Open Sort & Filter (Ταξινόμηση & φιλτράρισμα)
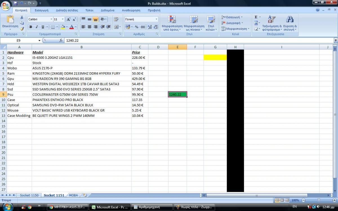Image resolution: width=338 pixels, height=211 pixels. pyautogui.click(x=272, y=23)
